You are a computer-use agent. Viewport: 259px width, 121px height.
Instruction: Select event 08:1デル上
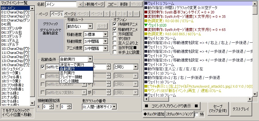coord(15,41)
